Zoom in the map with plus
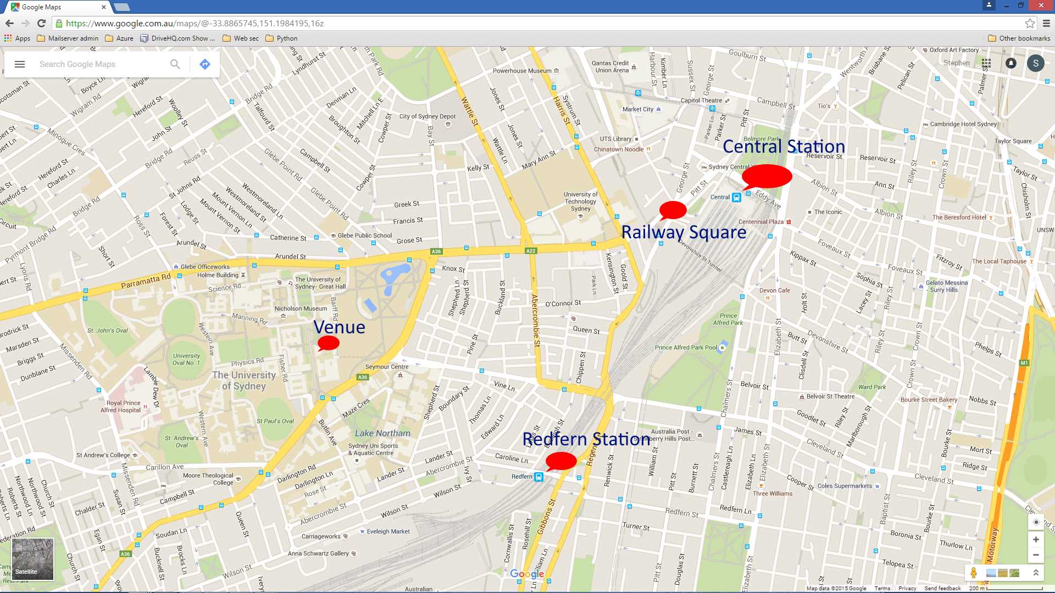1055x593 pixels. (1036, 540)
